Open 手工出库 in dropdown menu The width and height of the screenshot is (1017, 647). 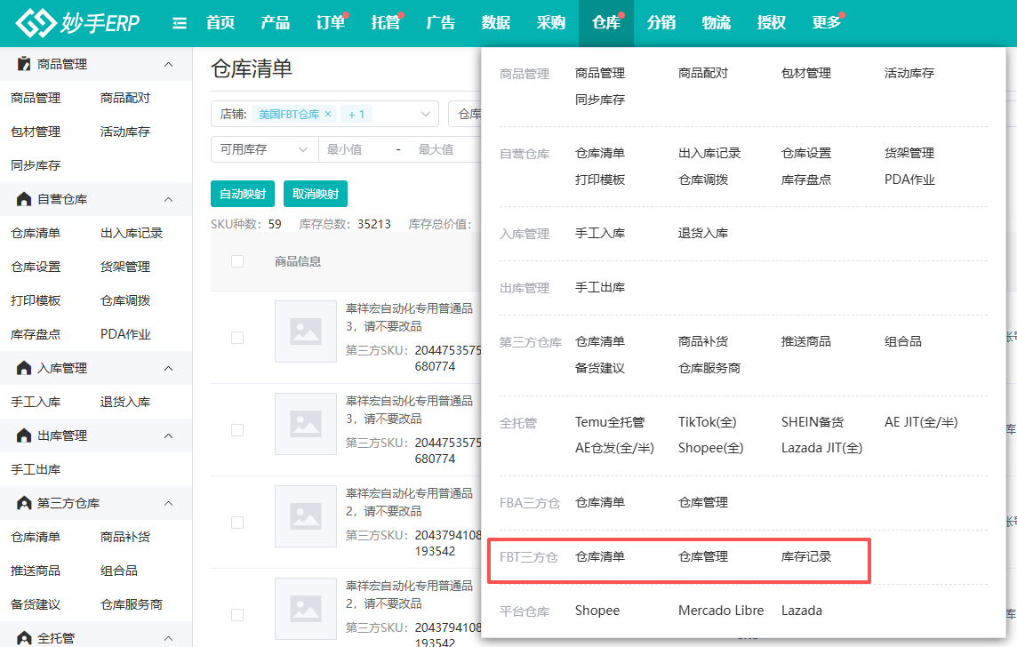pyautogui.click(x=600, y=287)
